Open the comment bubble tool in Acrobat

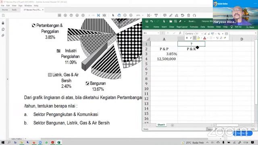click(165, 15)
